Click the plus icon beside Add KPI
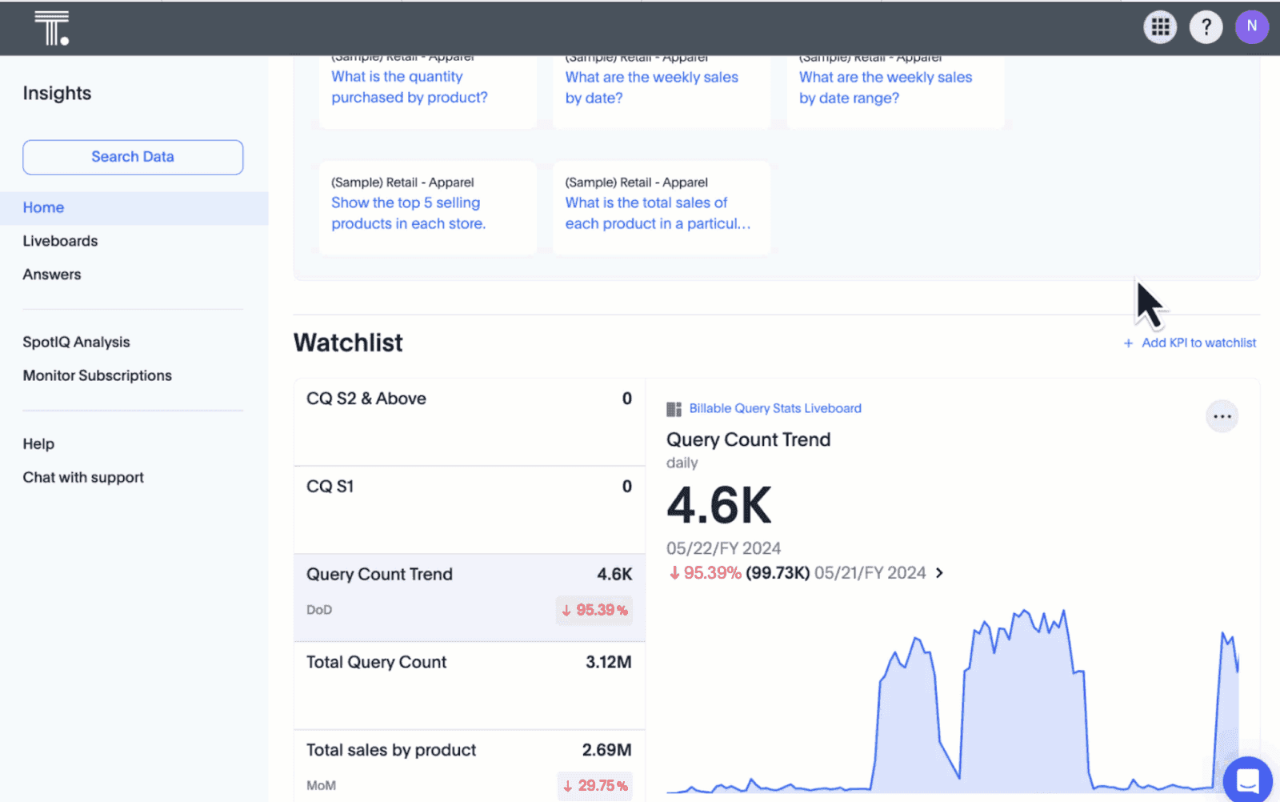 pos(1127,343)
